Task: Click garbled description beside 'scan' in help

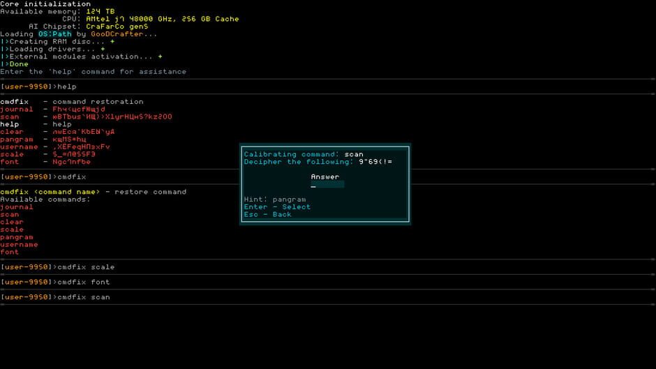Action: pos(112,116)
